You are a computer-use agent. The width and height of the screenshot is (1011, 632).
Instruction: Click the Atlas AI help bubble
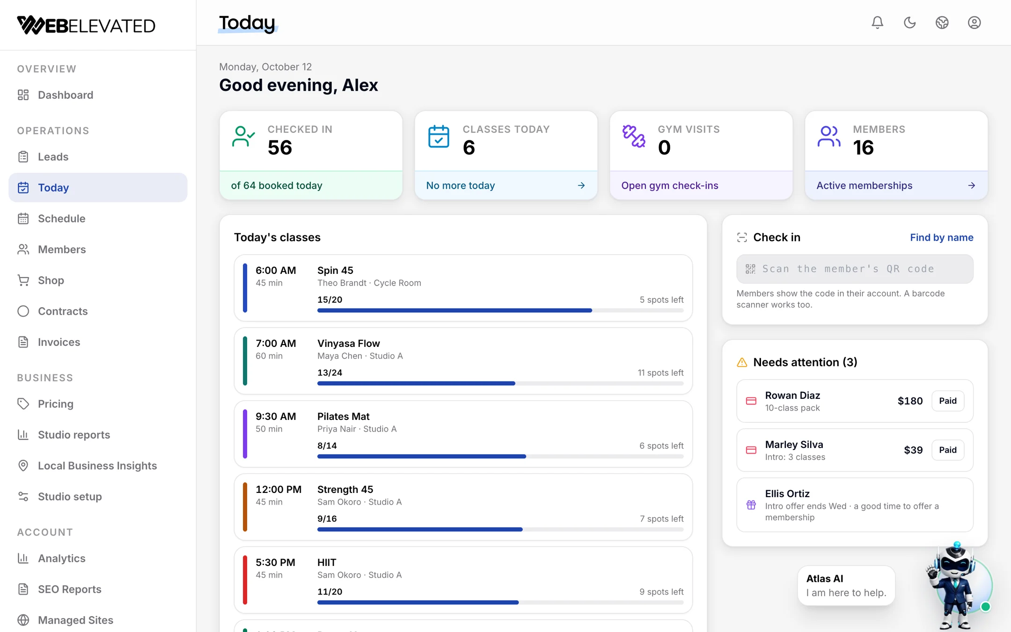coord(846,586)
